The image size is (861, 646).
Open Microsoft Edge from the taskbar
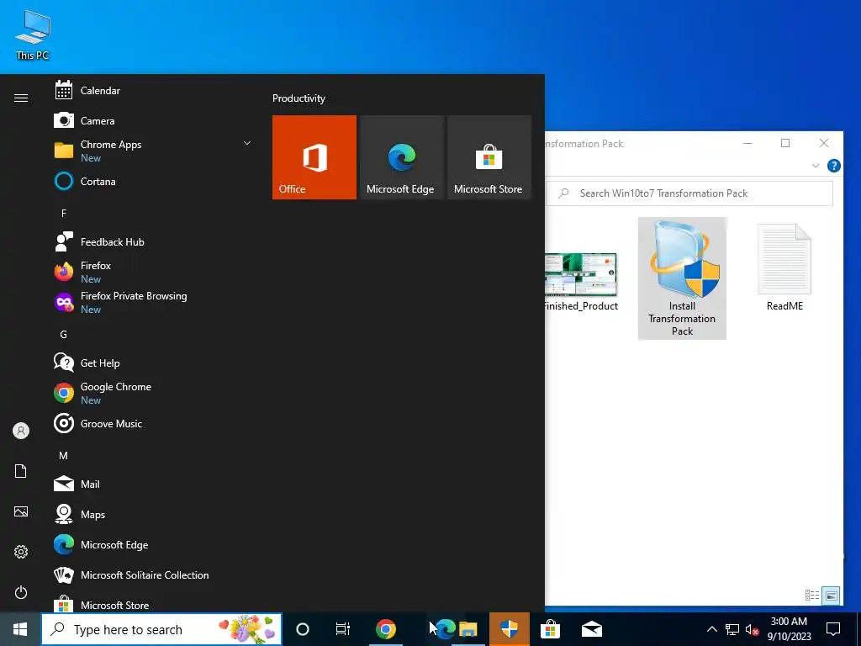(x=446, y=629)
